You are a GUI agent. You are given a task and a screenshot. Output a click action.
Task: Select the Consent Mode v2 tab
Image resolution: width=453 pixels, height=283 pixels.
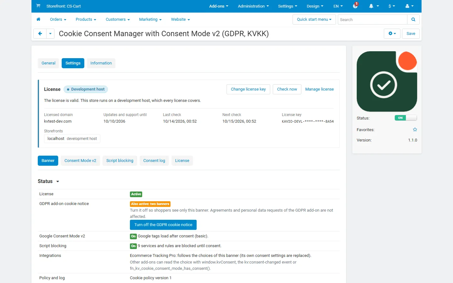click(x=80, y=161)
